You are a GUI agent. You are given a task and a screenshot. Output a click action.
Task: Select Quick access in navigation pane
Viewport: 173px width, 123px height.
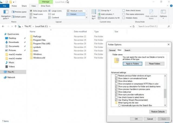[x=12, y=34]
